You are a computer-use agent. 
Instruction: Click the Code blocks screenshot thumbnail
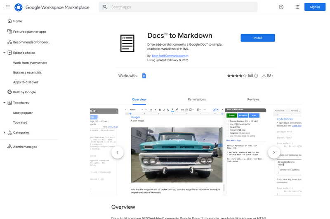tap(288, 152)
